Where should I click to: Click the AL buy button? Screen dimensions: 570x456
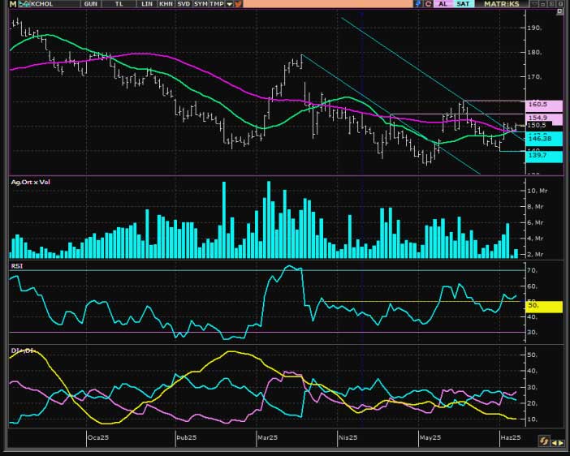click(443, 4)
